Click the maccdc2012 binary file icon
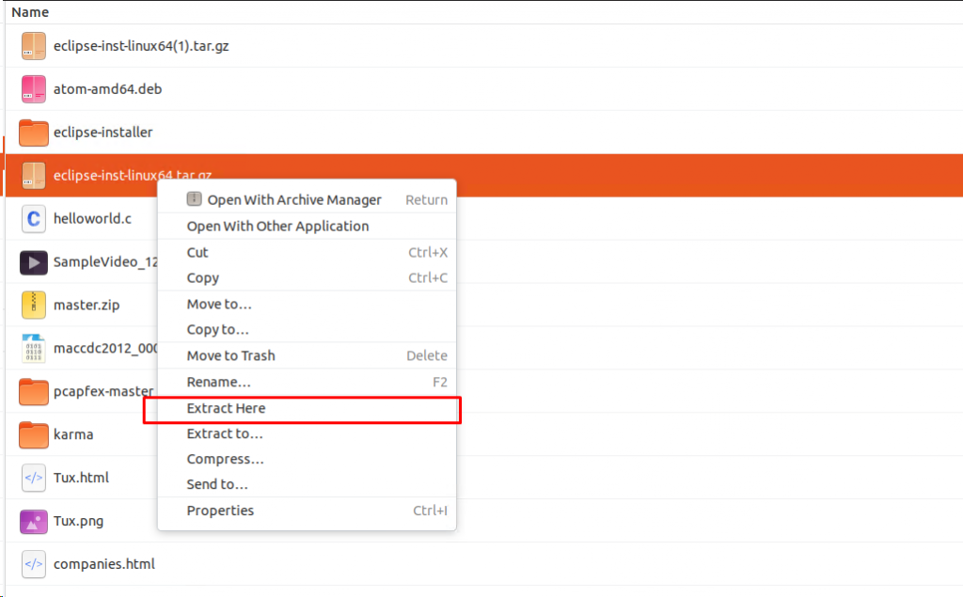This screenshot has width=963, height=597. 33,348
